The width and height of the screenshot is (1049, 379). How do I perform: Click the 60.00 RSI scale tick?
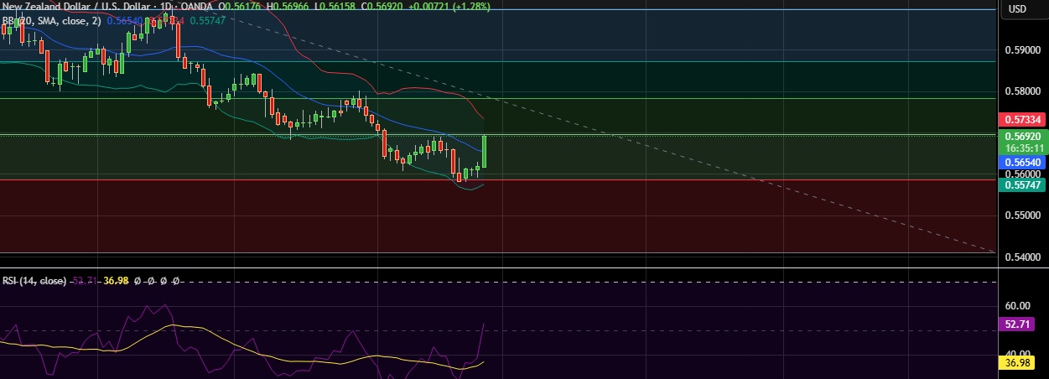click(x=1017, y=306)
